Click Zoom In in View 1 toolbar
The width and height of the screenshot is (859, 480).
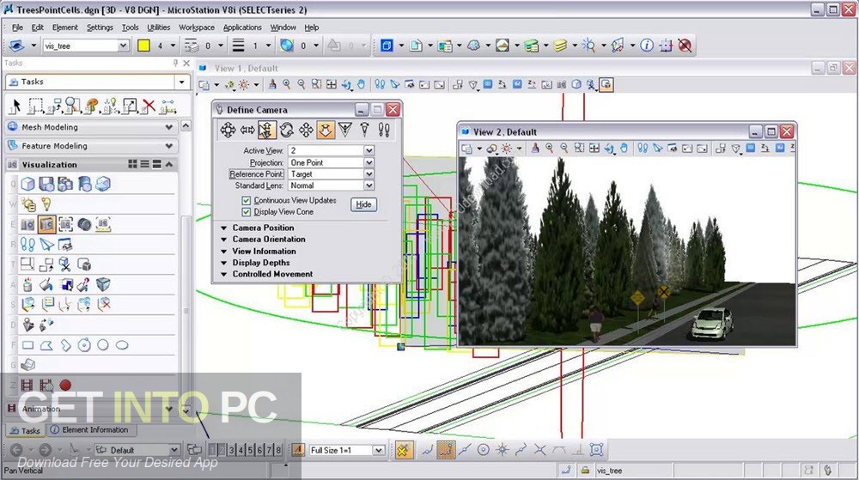287,84
